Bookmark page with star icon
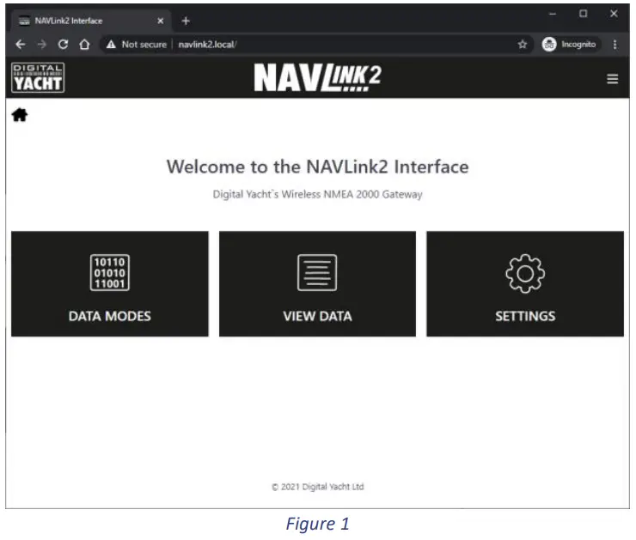 523,44
